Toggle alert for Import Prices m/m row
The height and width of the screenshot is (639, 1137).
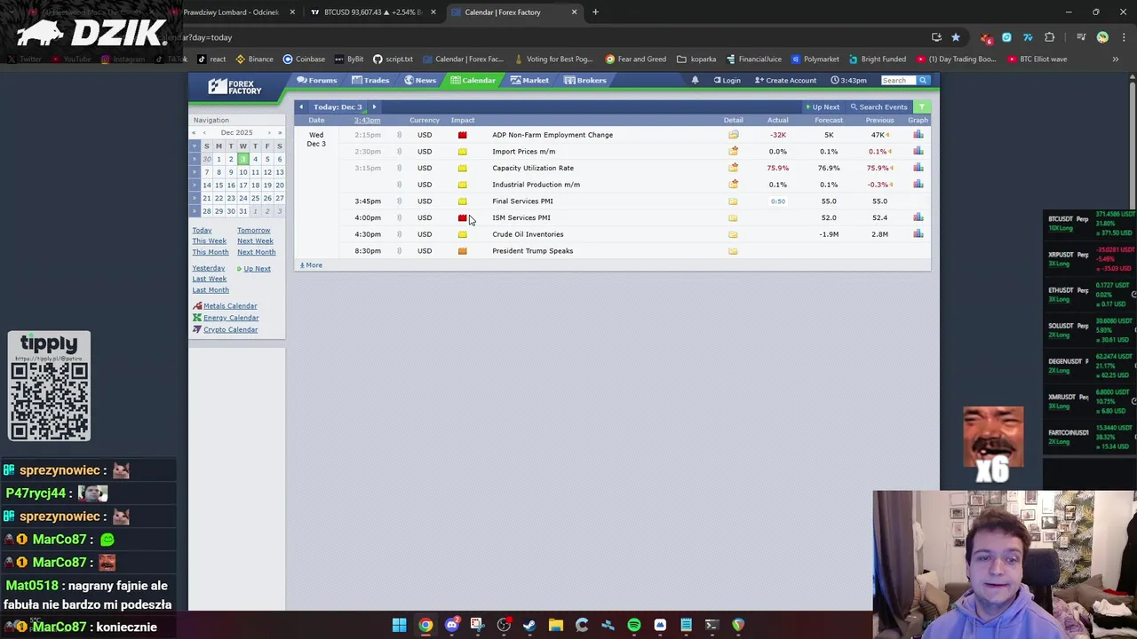pyautogui.click(x=399, y=152)
